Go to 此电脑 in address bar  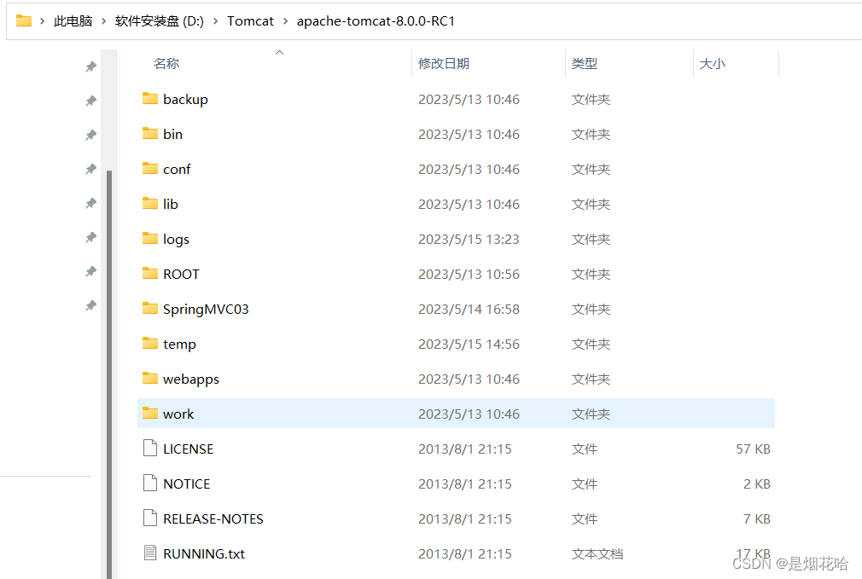click(73, 21)
